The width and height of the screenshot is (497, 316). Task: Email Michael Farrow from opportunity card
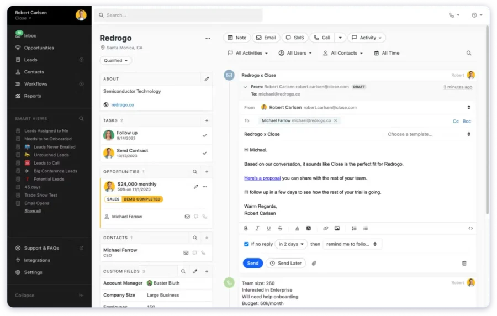(187, 217)
